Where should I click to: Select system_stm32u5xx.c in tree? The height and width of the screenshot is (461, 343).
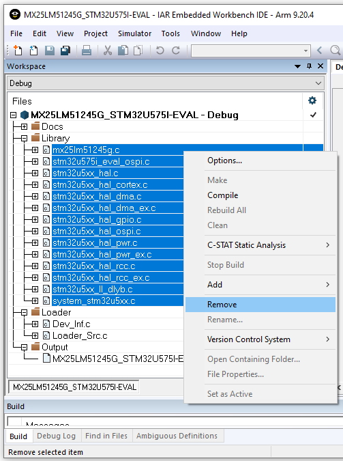tap(93, 301)
